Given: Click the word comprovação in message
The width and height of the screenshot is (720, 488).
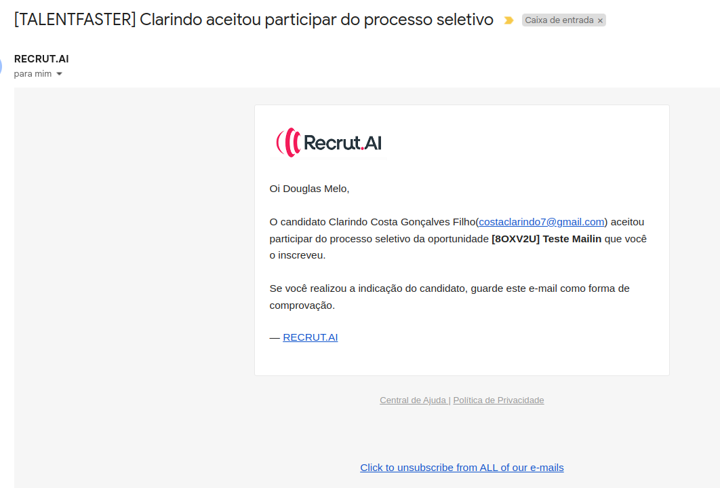Looking at the screenshot, I should [302, 305].
